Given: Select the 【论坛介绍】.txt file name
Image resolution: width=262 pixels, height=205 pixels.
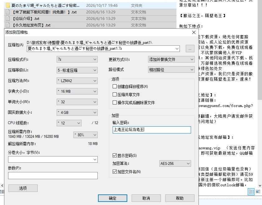Looking at the screenshot, I should 26,19.
